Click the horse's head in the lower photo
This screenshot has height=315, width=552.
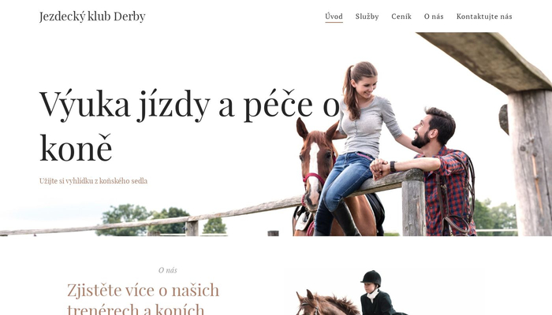pos(310,304)
